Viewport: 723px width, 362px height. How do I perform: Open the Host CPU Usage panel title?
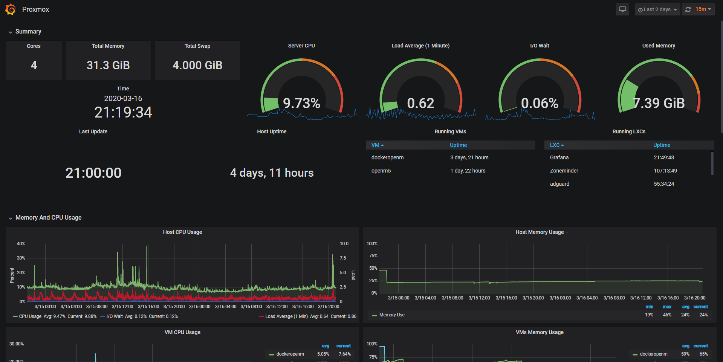point(182,232)
